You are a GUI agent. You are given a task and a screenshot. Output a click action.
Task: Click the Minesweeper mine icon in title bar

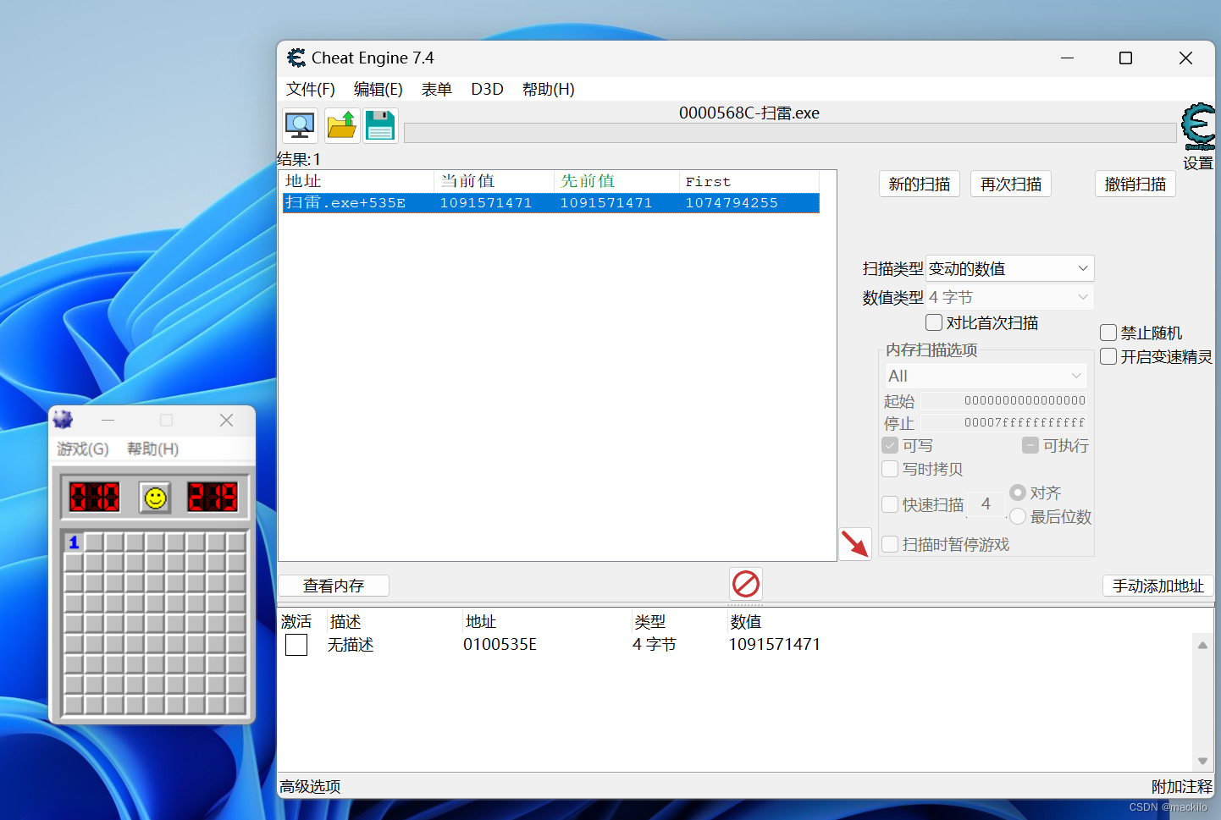pyautogui.click(x=63, y=420)
